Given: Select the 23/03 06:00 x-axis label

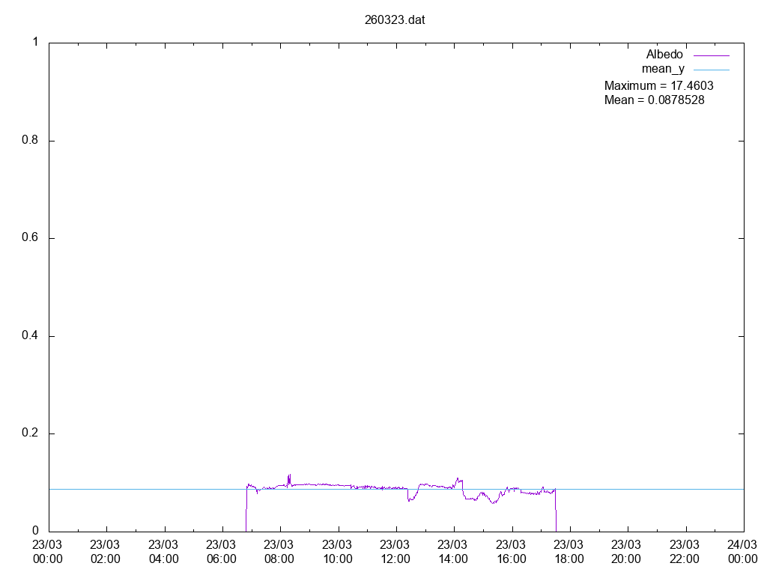Looking at the screenshot, I should pos(222,552).
